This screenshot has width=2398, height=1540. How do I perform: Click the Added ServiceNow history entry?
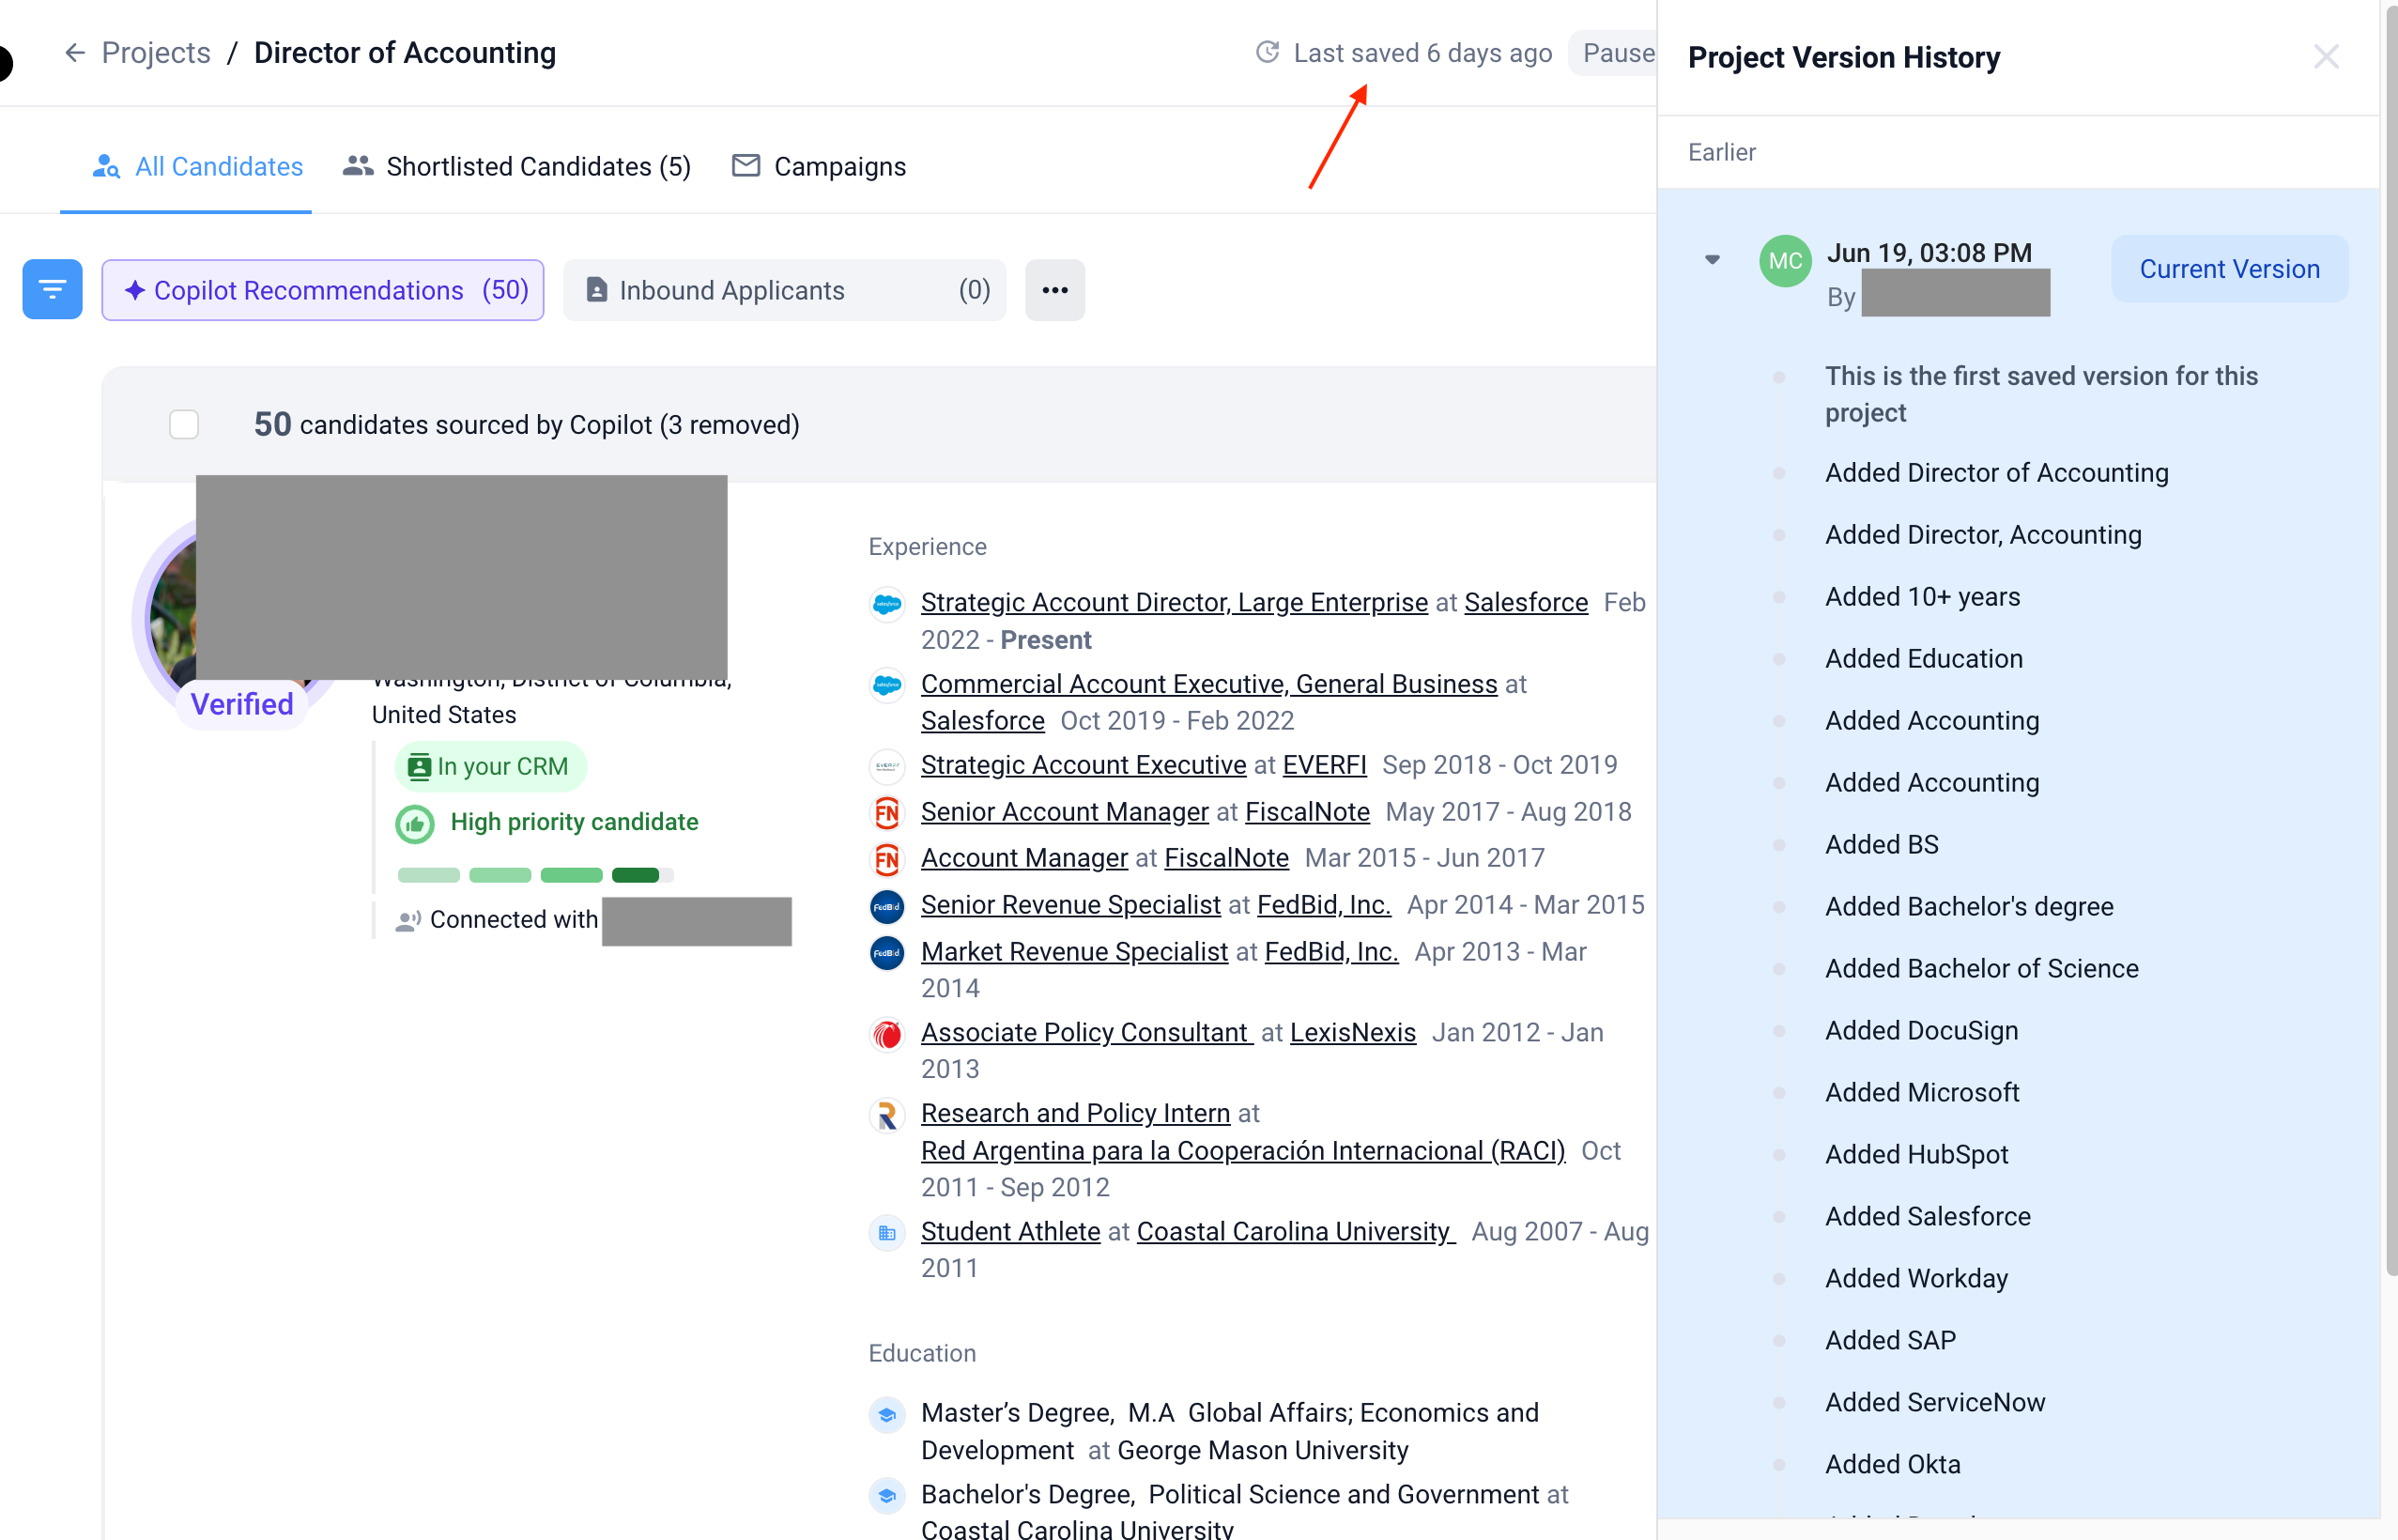[1935, 1402]
